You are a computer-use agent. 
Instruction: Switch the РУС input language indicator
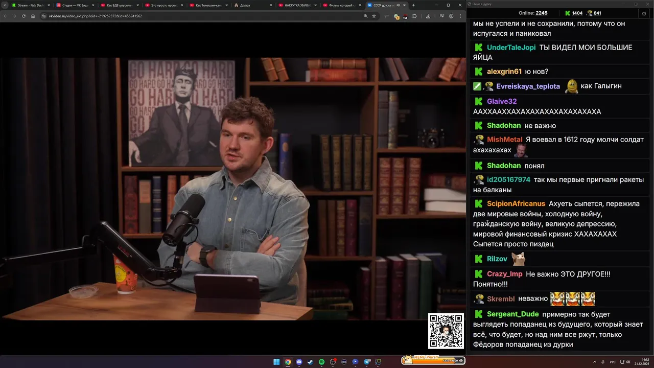tap(613, 362)
